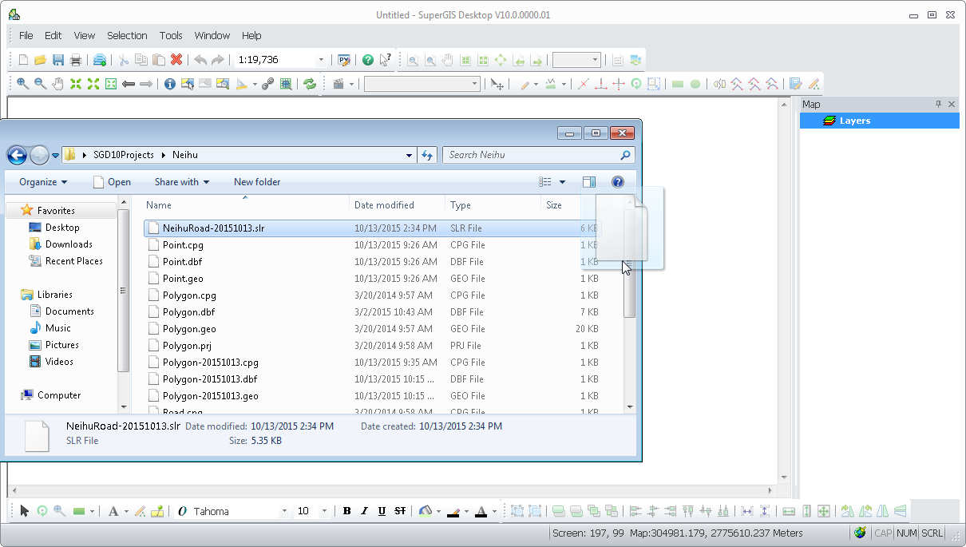The width and height of the screenshot is (966, 547).
Task: Open the address bar history dropdown
Action: click(x=410, y=155)
